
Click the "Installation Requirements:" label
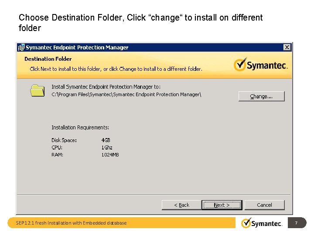[80, 128]
